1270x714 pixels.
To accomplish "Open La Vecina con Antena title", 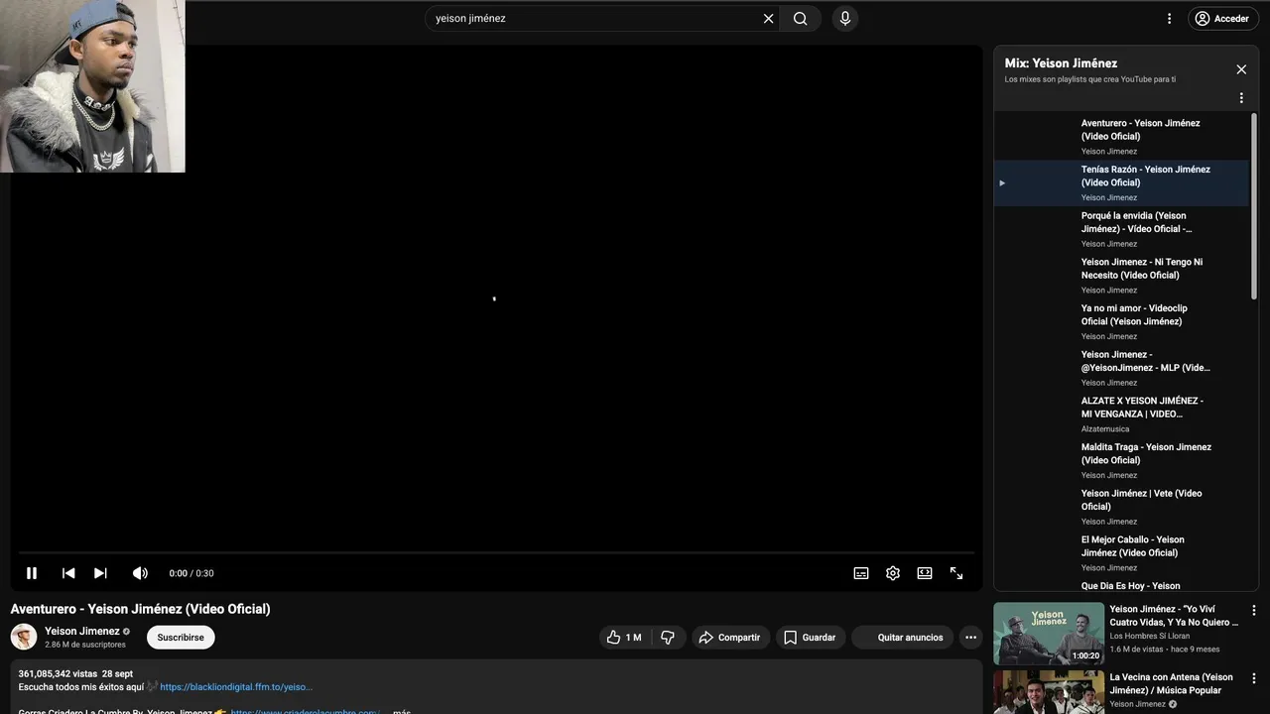I will pos(1172,684).
